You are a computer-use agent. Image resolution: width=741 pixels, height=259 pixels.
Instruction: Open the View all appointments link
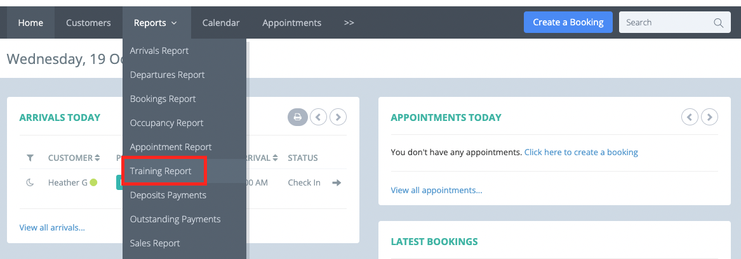pos(436,190)
